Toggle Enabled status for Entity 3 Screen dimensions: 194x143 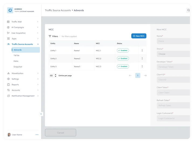click(x=123, y=66)
